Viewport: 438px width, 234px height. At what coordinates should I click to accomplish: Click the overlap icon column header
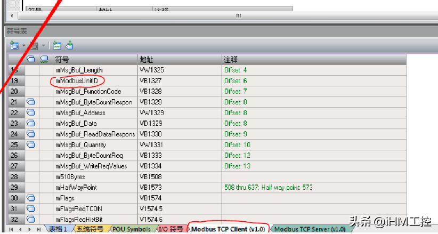(31, 59)
